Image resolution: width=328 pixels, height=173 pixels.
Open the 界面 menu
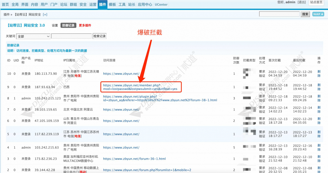click(x=25, y=4)
